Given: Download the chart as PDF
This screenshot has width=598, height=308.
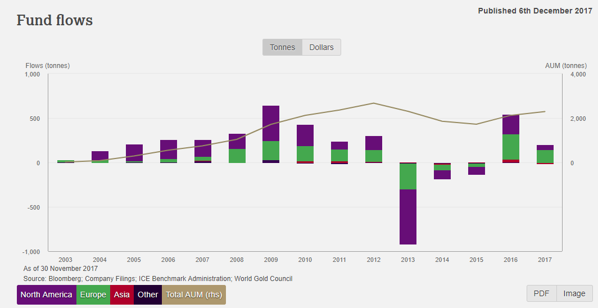Looking at the screenshot, I should (541, 293).
